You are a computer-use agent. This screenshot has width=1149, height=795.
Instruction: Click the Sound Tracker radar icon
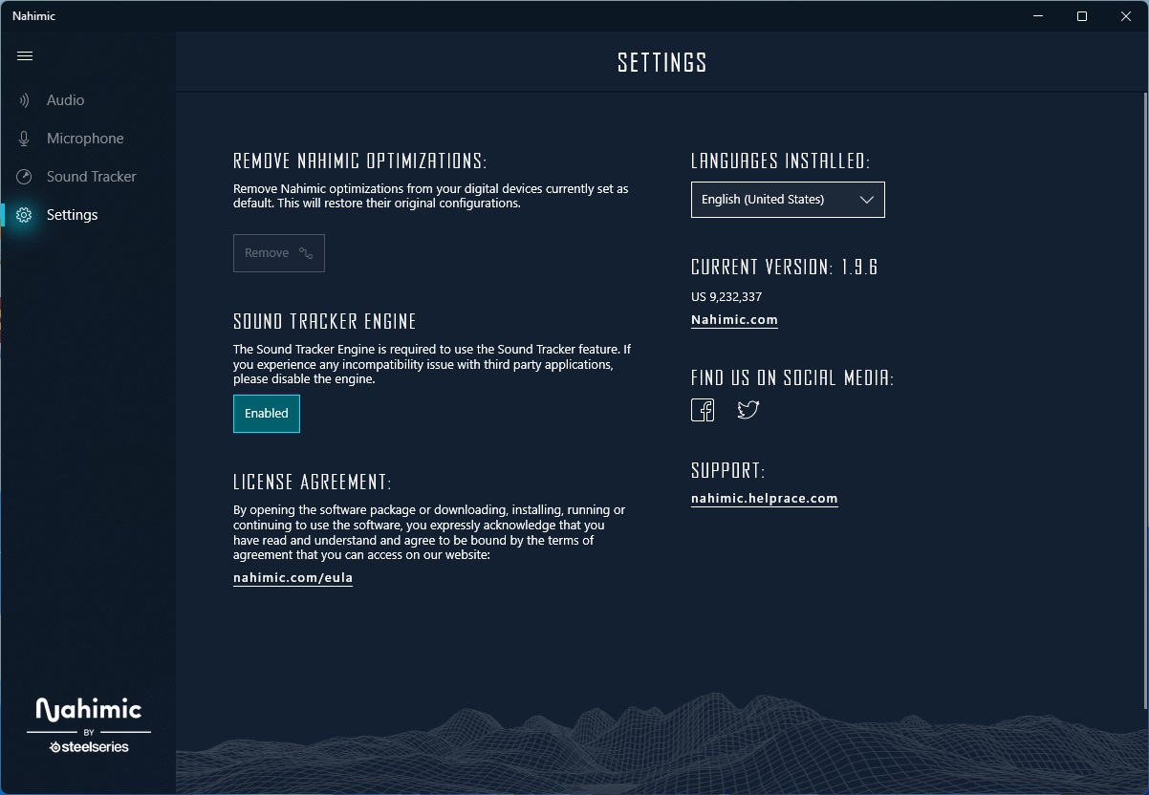24,177
